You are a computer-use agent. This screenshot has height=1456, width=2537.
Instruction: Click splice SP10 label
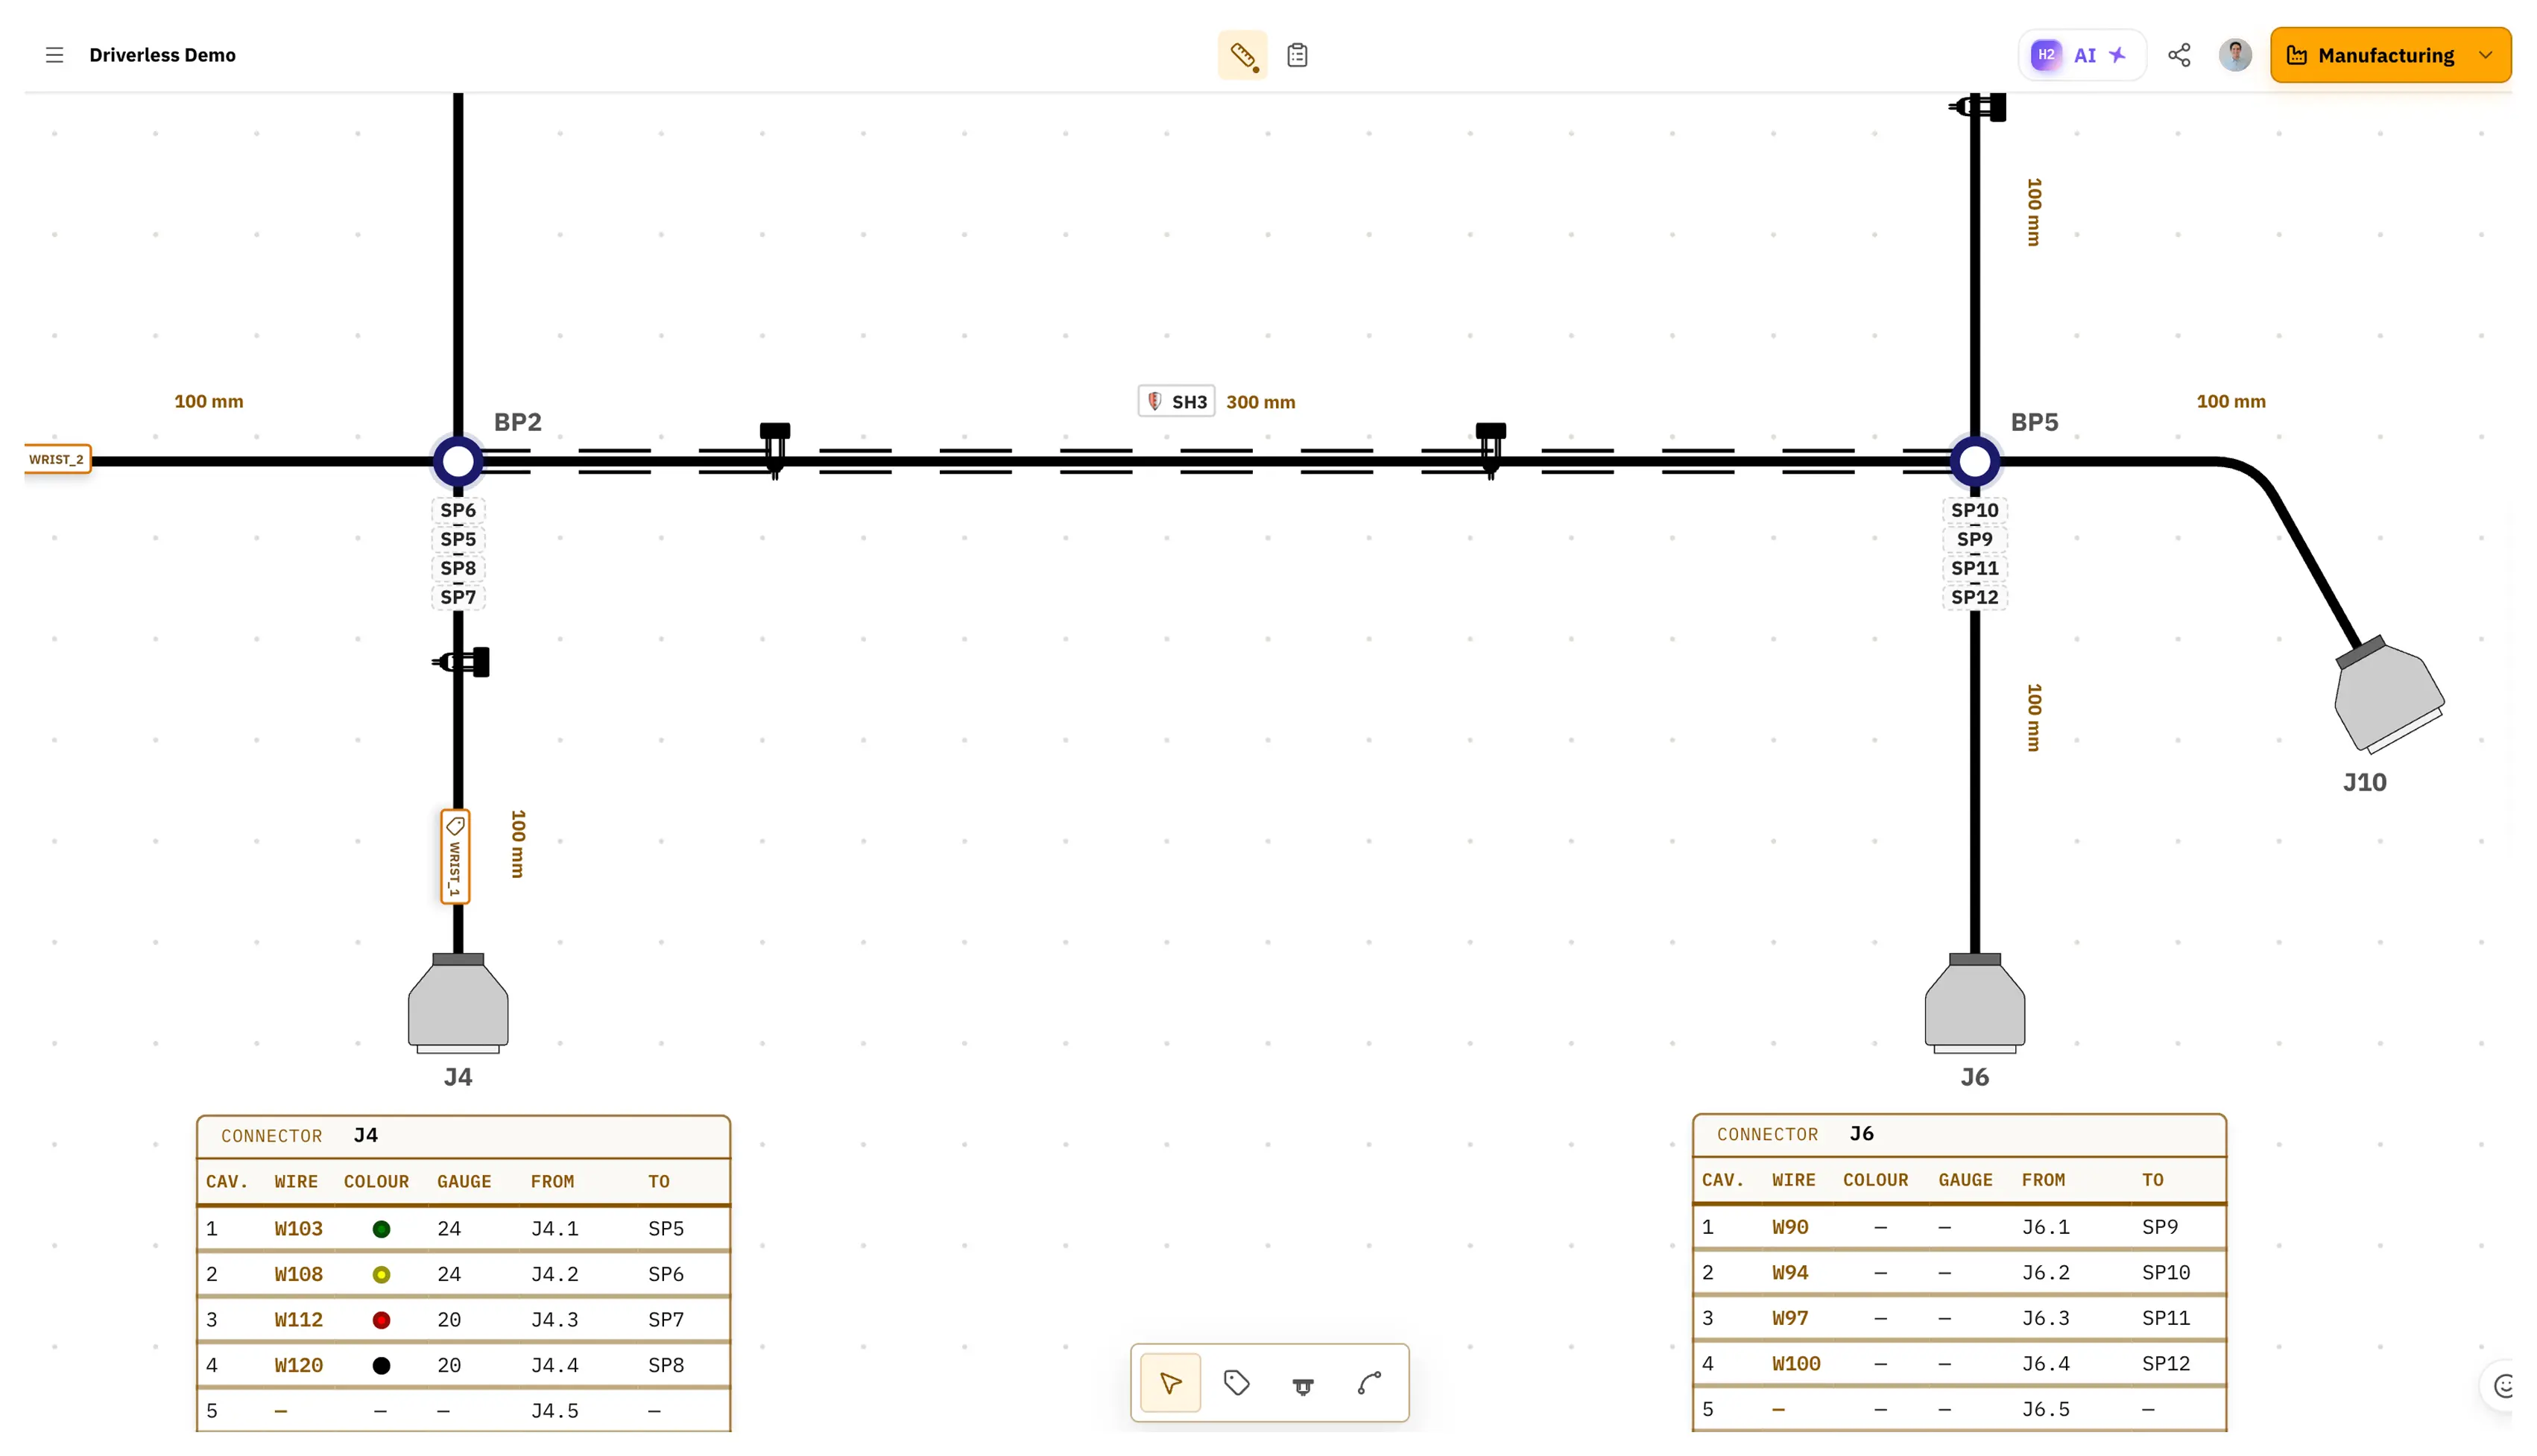[1974, 510]
